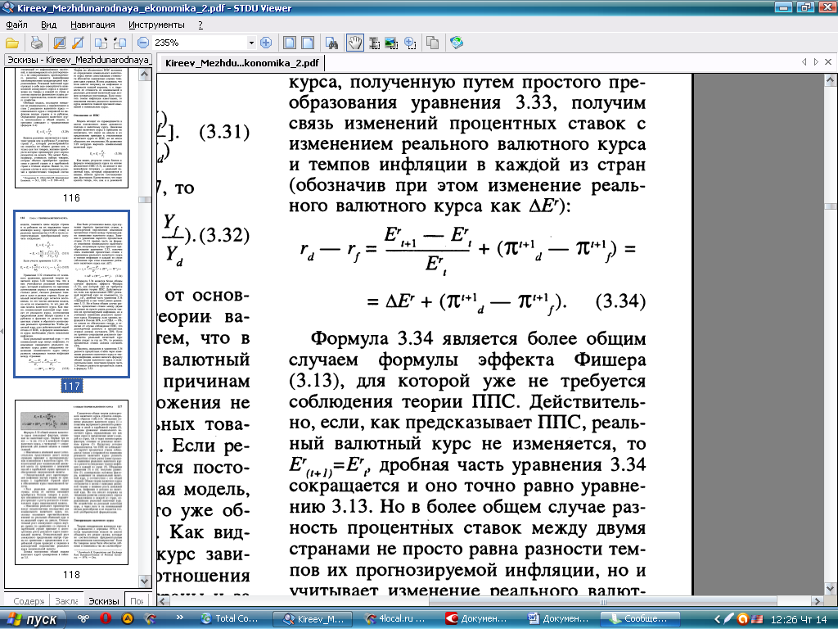
Task: Open the Файл menu
Action: pyautogui.click(x=16, y=25)
